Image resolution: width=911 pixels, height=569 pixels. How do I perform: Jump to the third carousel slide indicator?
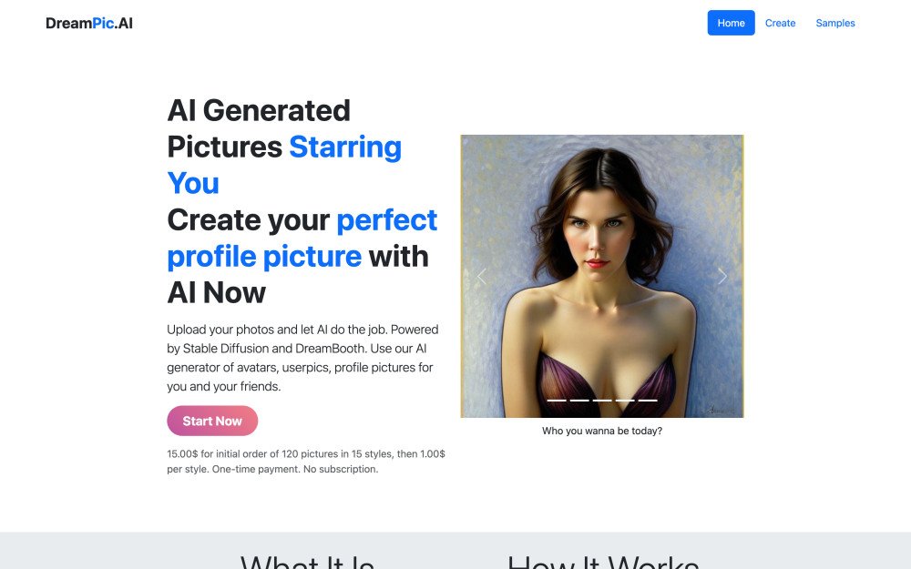(602, 400)
